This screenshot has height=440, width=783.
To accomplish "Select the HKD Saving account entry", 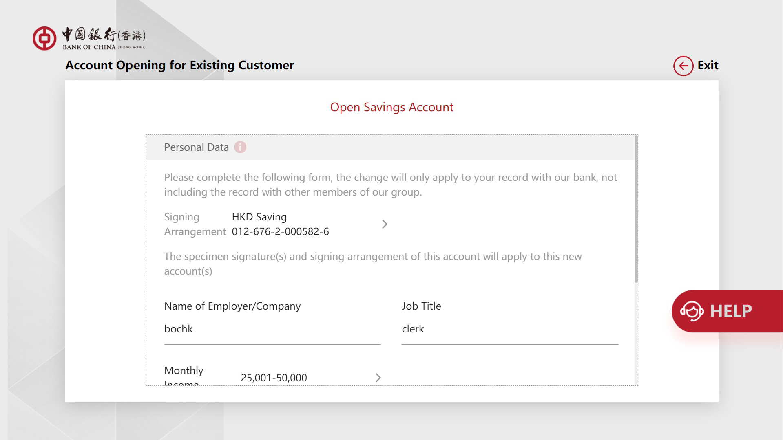I will point(259,217).
